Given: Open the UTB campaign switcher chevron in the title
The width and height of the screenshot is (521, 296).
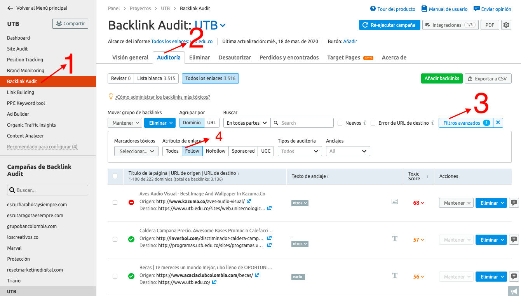Looking at the screenshot, I should tap(222, 25).
